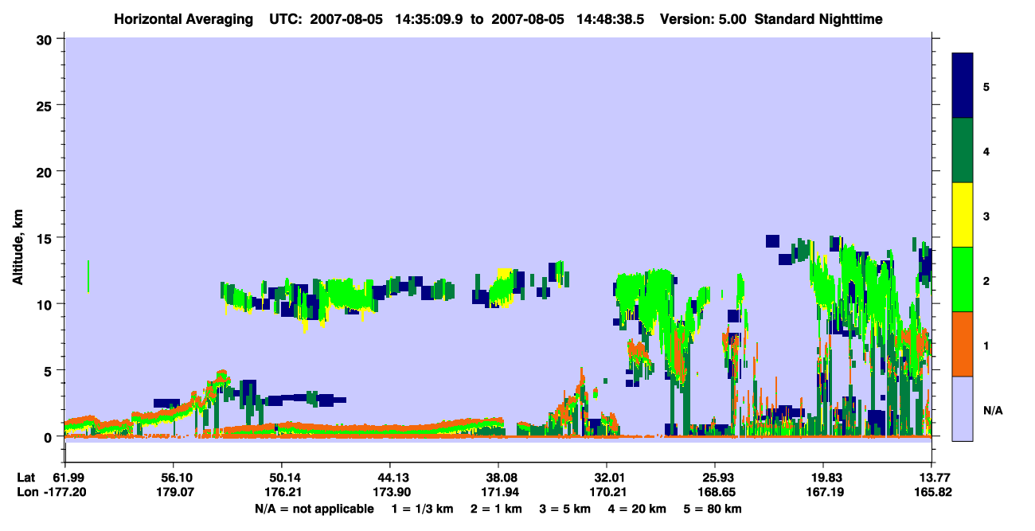Click the lavender N/A colorbar segment
This screenshot has width=1035, height=531.
(963, 408)
